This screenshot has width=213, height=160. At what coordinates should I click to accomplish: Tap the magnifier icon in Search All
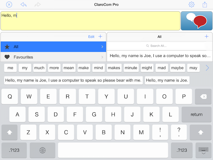pyautogui.click(x=147, y=46)
